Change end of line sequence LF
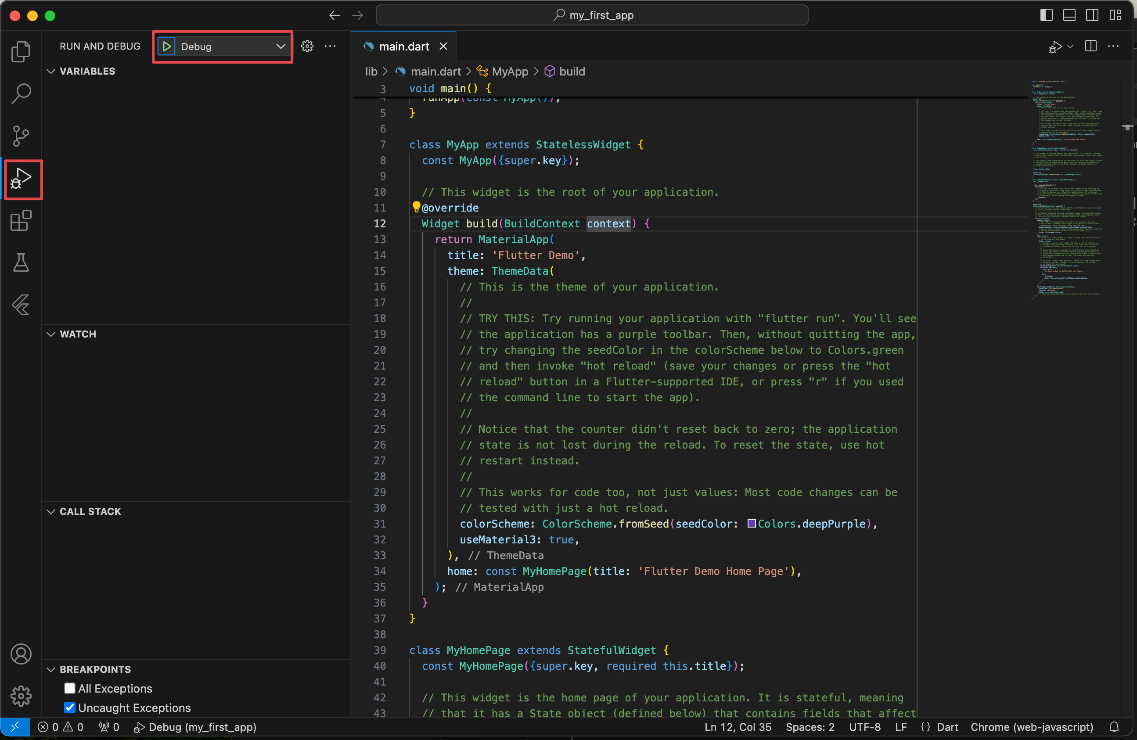The image size is (1137, 740). click(x=901, y=727)
